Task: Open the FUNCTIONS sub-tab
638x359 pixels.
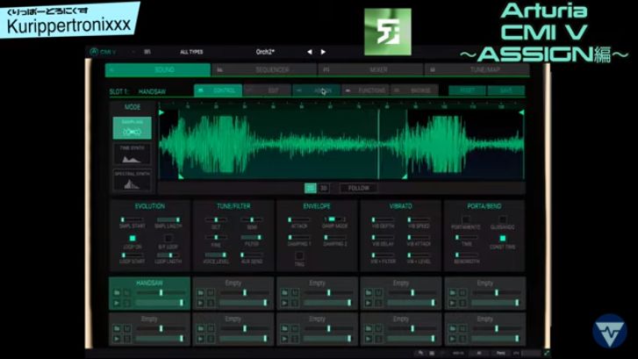Action: coord(366,90)
